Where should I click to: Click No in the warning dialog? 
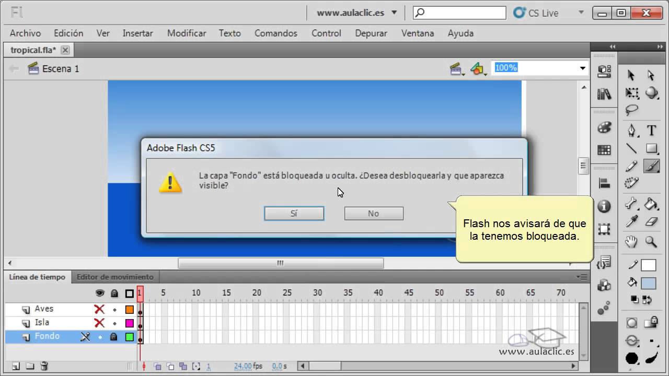(373, 213)
